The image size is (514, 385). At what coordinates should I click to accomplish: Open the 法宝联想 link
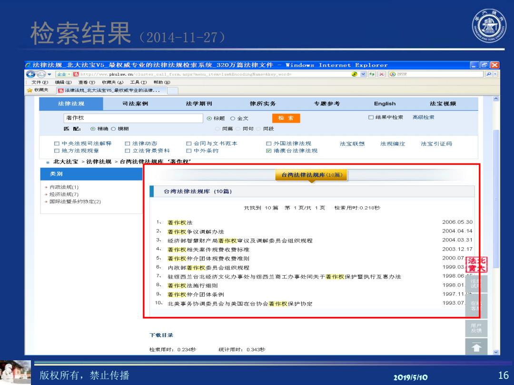point(352,144)
